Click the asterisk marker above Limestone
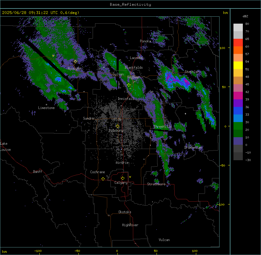The image size is (261, 255). 46,105
